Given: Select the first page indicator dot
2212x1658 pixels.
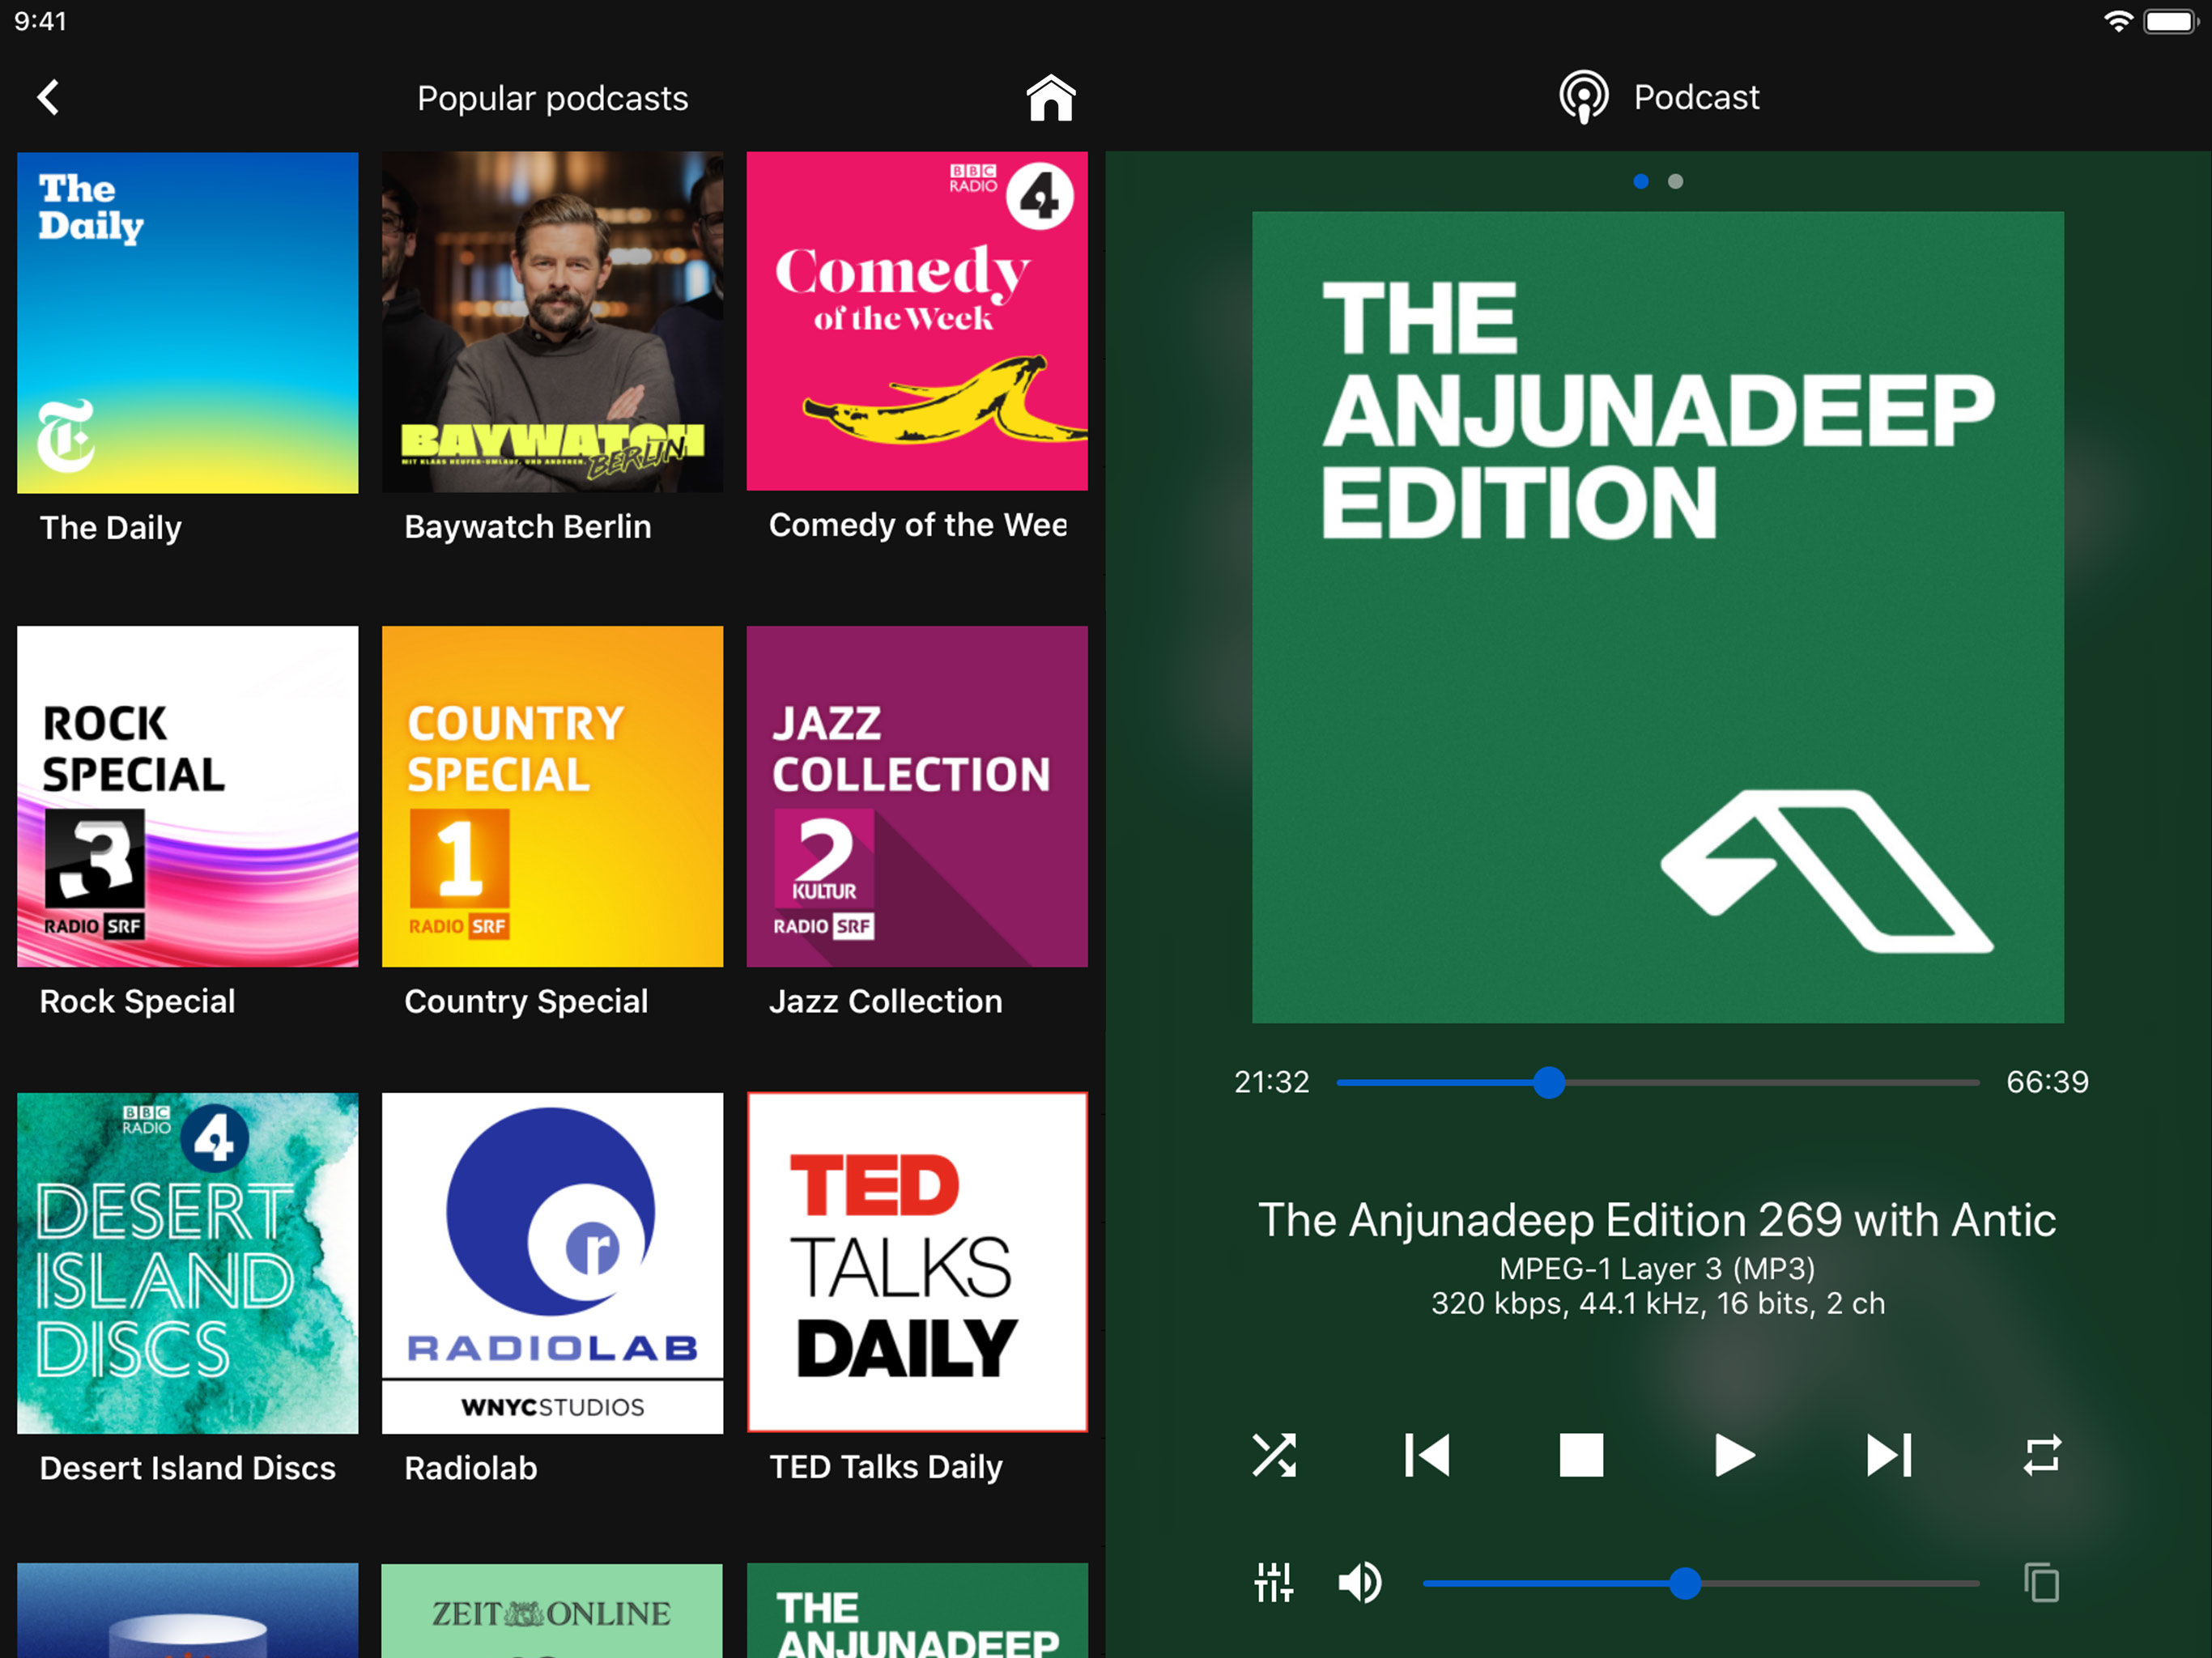Looking at the screenshot, I should [1641, 181].
